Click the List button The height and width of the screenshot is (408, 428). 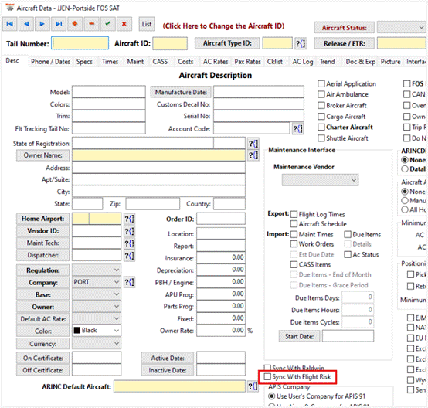[147, 24]
